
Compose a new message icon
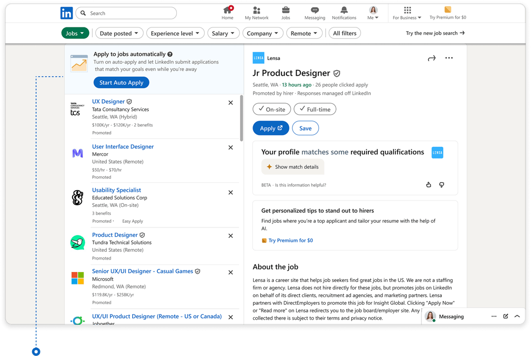point(506,317)
